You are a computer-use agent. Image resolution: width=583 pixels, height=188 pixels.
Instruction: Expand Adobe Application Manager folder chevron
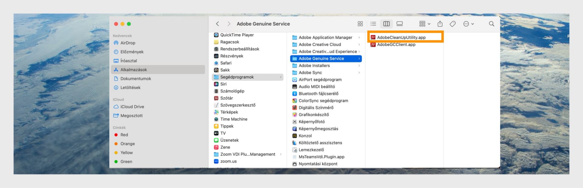tap(359, 38)
